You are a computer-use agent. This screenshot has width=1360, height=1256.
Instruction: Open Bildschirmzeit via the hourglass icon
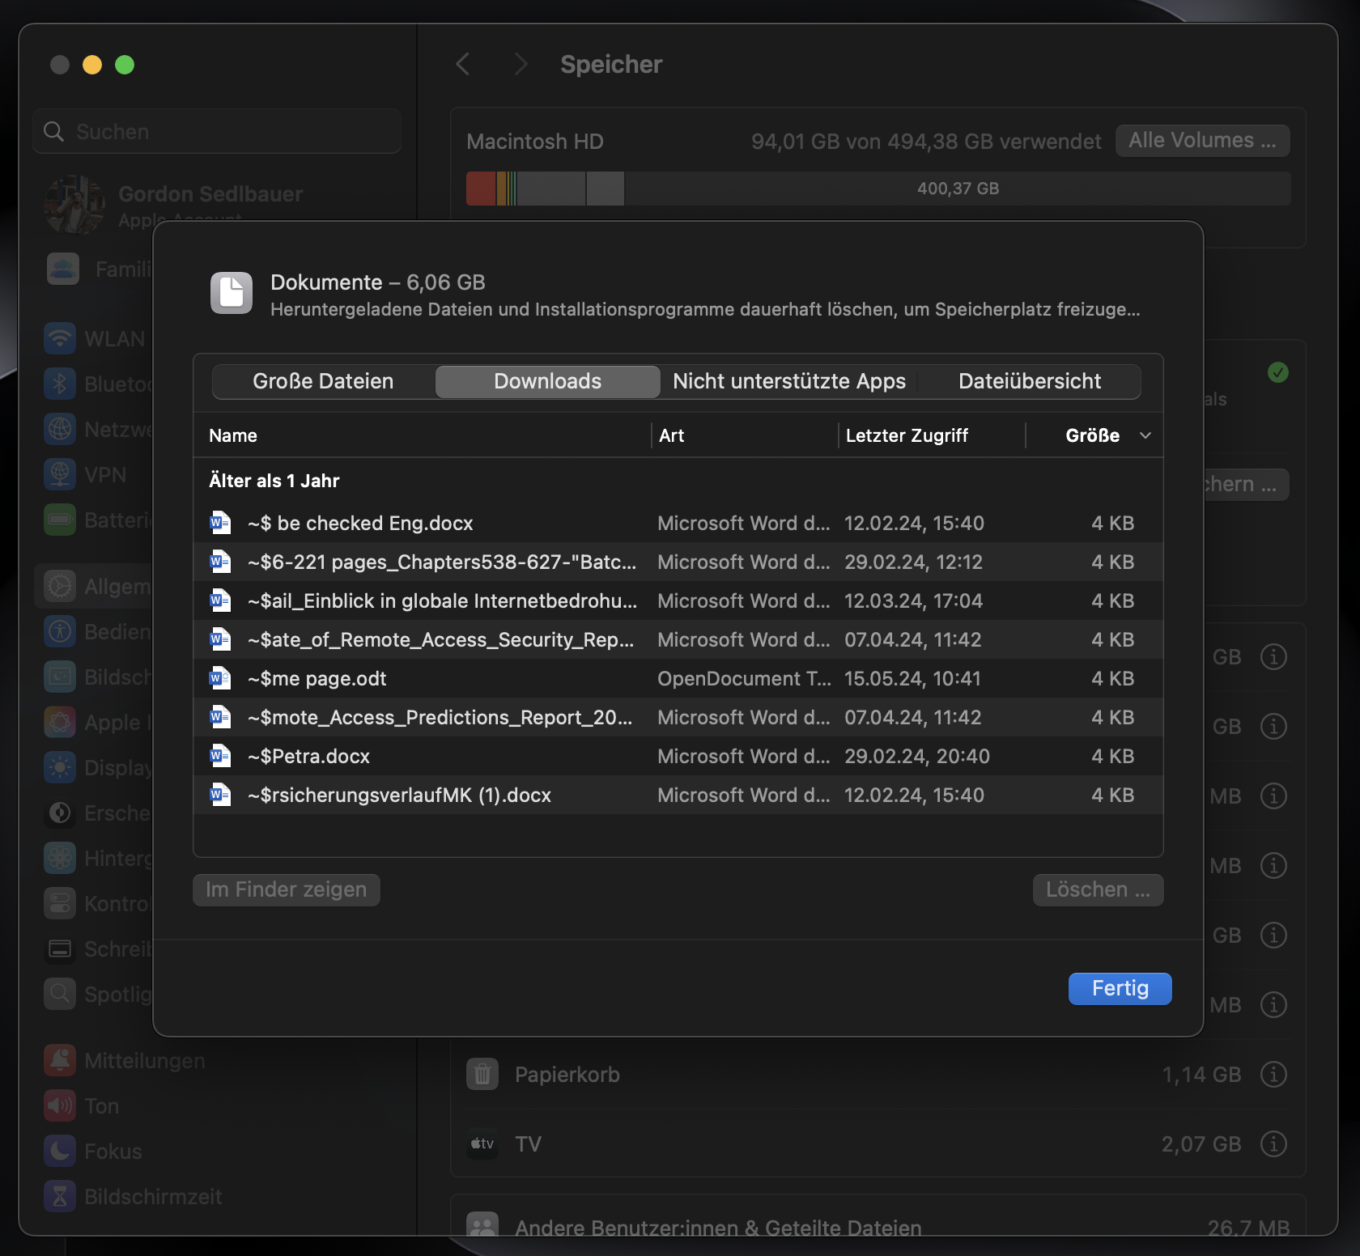pyautogui.click(x=59, y=1196)
